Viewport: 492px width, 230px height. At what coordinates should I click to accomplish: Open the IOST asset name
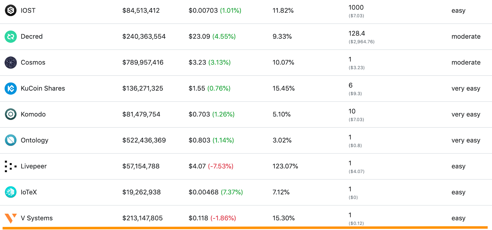(28, 10)
